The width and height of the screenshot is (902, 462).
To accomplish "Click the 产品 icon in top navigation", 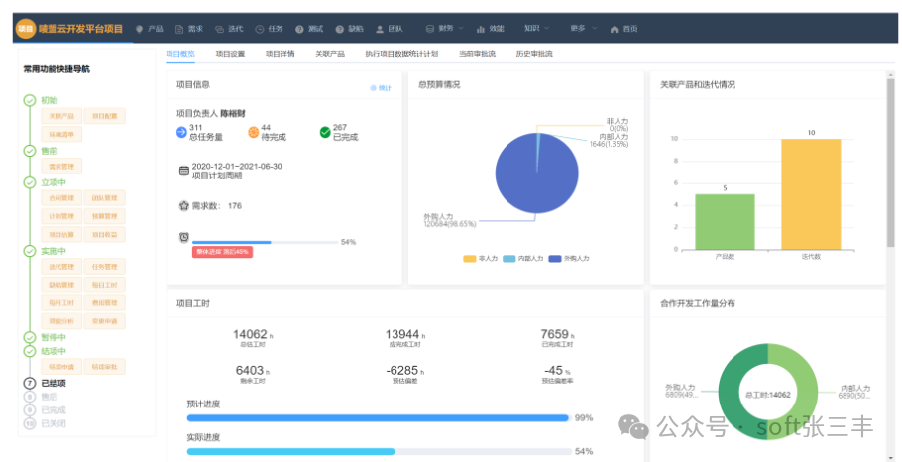I will click(140, 29).
